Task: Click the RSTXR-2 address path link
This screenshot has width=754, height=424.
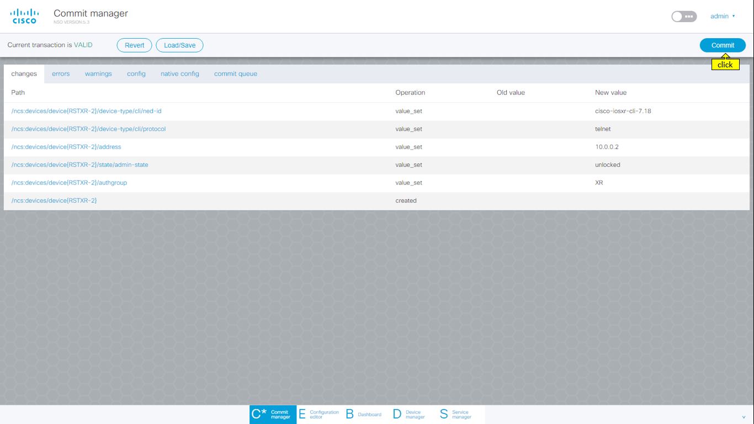Action: click(x=66, y=147)
